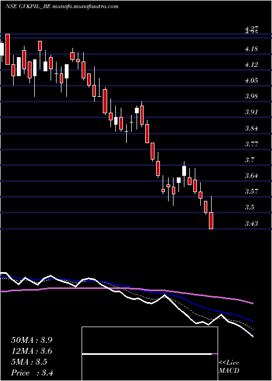This screenshot has width=272, height=381.
Task: Click the 5MA : 3.5 readout
Action: [29, 362]
